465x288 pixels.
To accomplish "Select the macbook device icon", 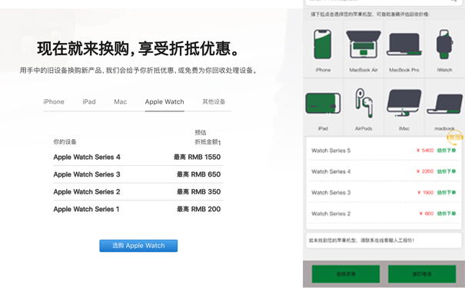I will click(x=444, y=104).
